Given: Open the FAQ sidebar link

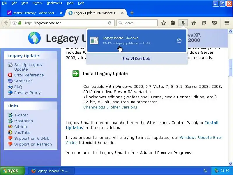Looking at the screenshot, I should tap(18, 87).
